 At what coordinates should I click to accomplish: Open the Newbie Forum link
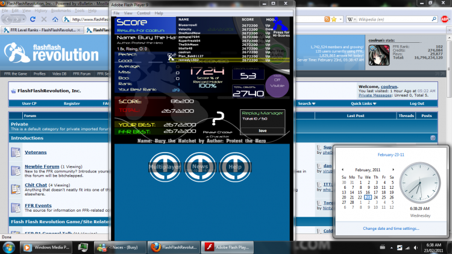coord(42,167)
